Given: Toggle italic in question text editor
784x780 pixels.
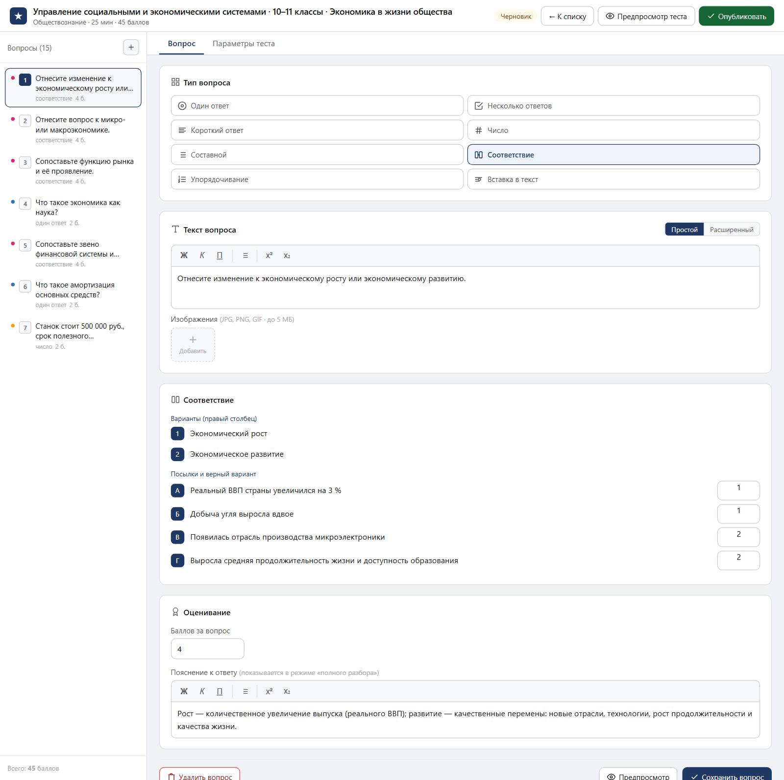Looking at the screenshot, I should point(202,256).
